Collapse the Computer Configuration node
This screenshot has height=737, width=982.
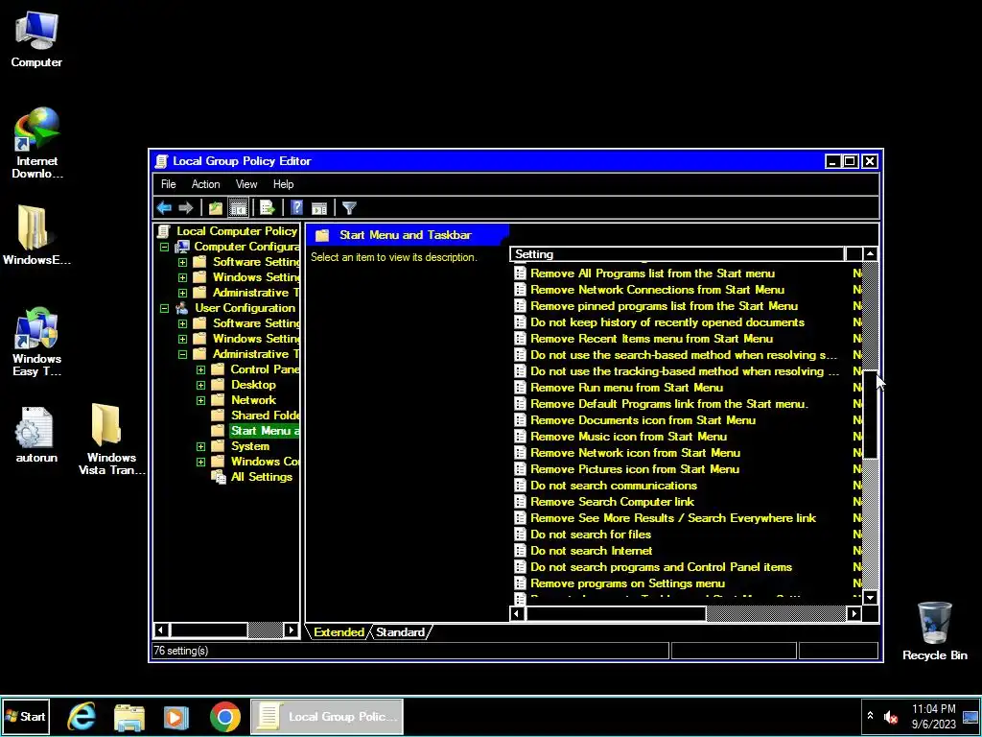[164, 247]
